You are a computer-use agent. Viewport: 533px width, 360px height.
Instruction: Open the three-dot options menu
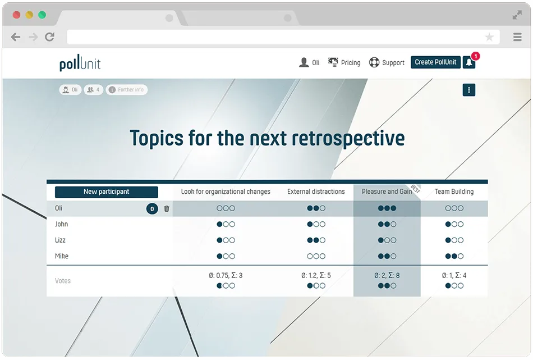pos(469,90)
